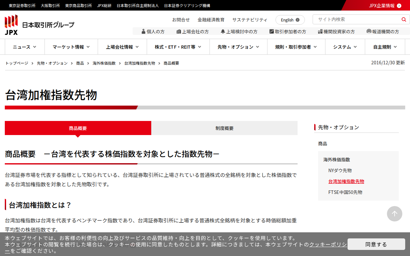Screen dimensions: 410x256
Task: Expand the 自主規制 menu
Action: 385,47
